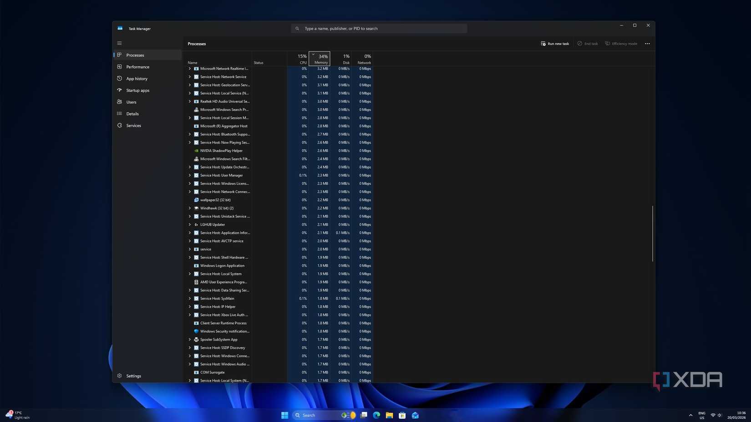This screenshot has height=422, width=751.
Task: Open the hamburger navigation menu
Action: [120, 43]
